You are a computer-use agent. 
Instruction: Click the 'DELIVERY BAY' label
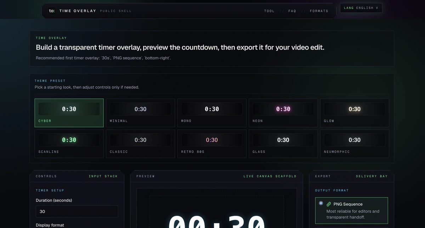pyautogui.click(x=372, y=176)
